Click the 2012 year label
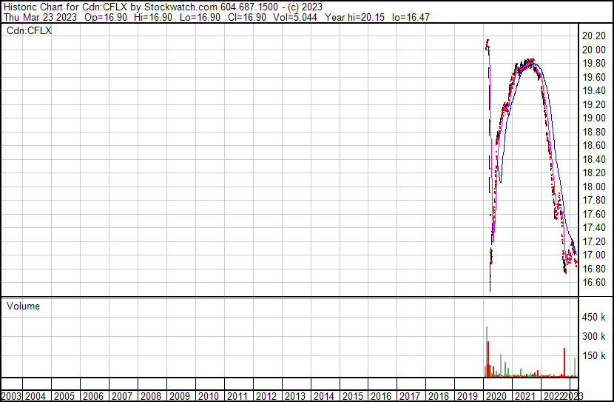 click(x=266, y=396)
